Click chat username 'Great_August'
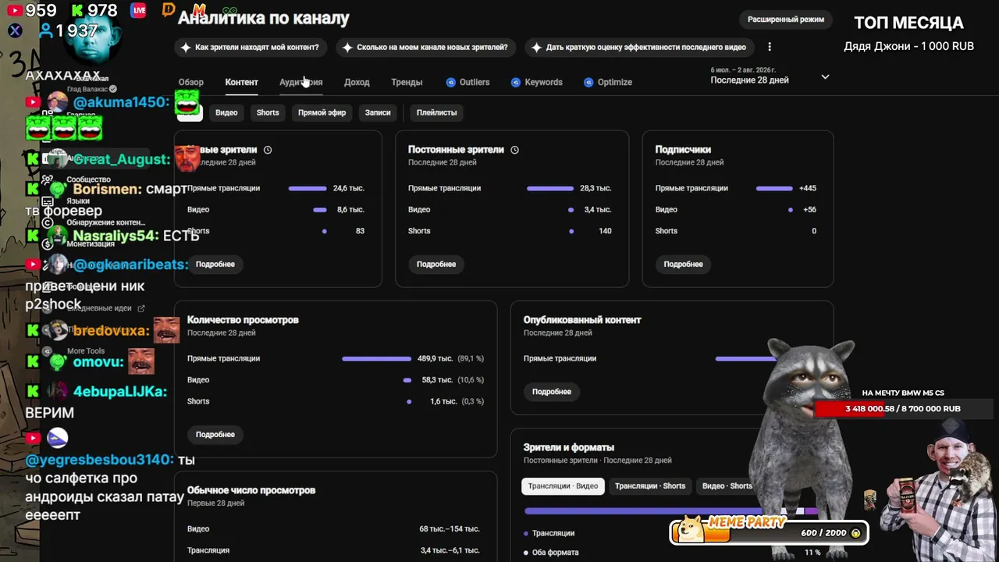Image resolution: width=999 pixels, height=562 pixels. [x=121, y=159]
